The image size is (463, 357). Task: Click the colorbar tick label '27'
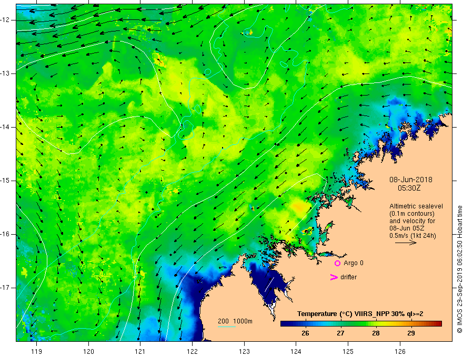coord(340,333)
